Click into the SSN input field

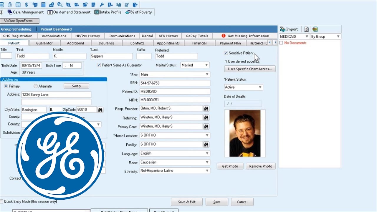174,83
